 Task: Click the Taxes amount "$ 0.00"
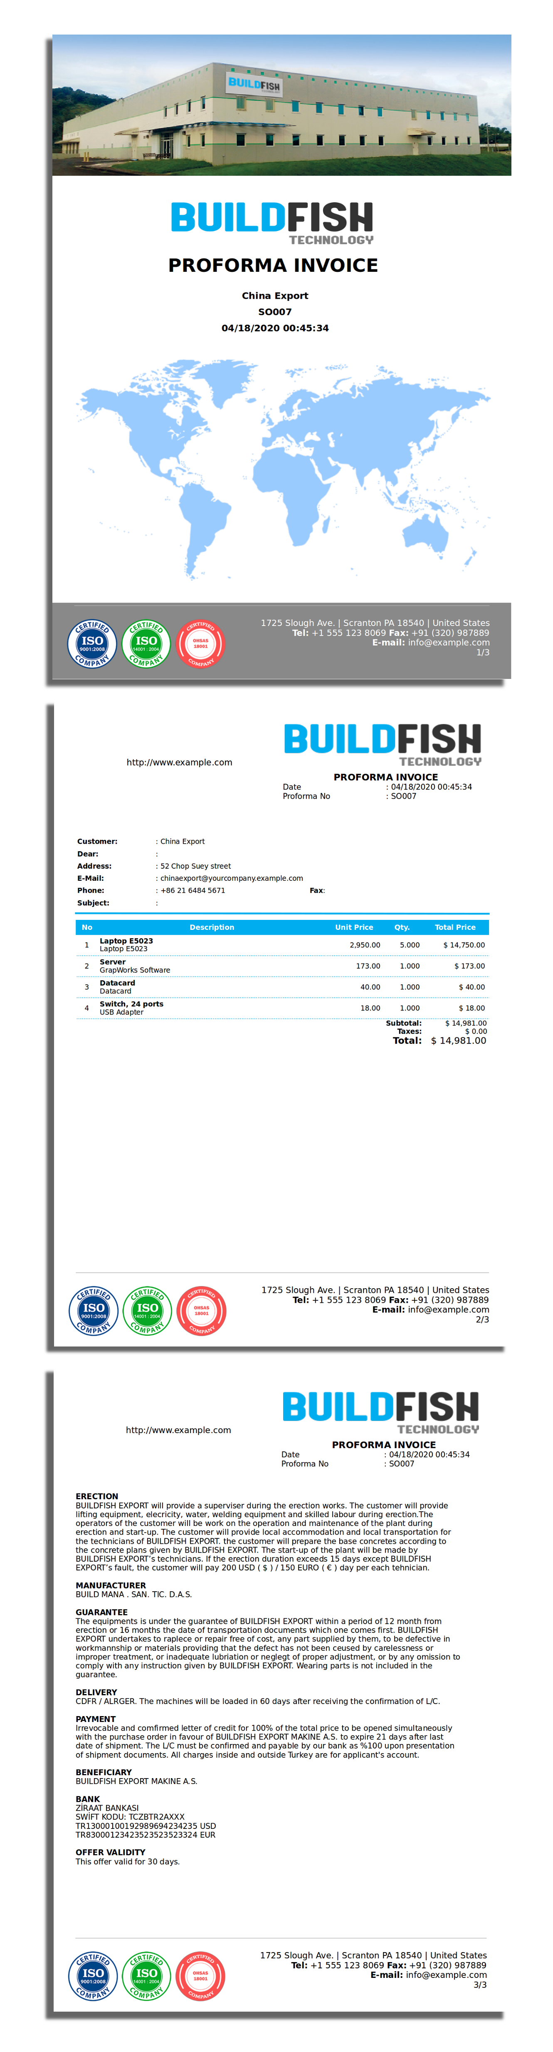476,1031
